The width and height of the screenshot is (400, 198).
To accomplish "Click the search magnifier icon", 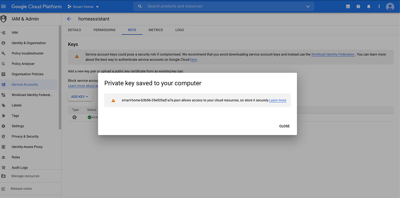I will pyautogui.click(x=140, y=6).
